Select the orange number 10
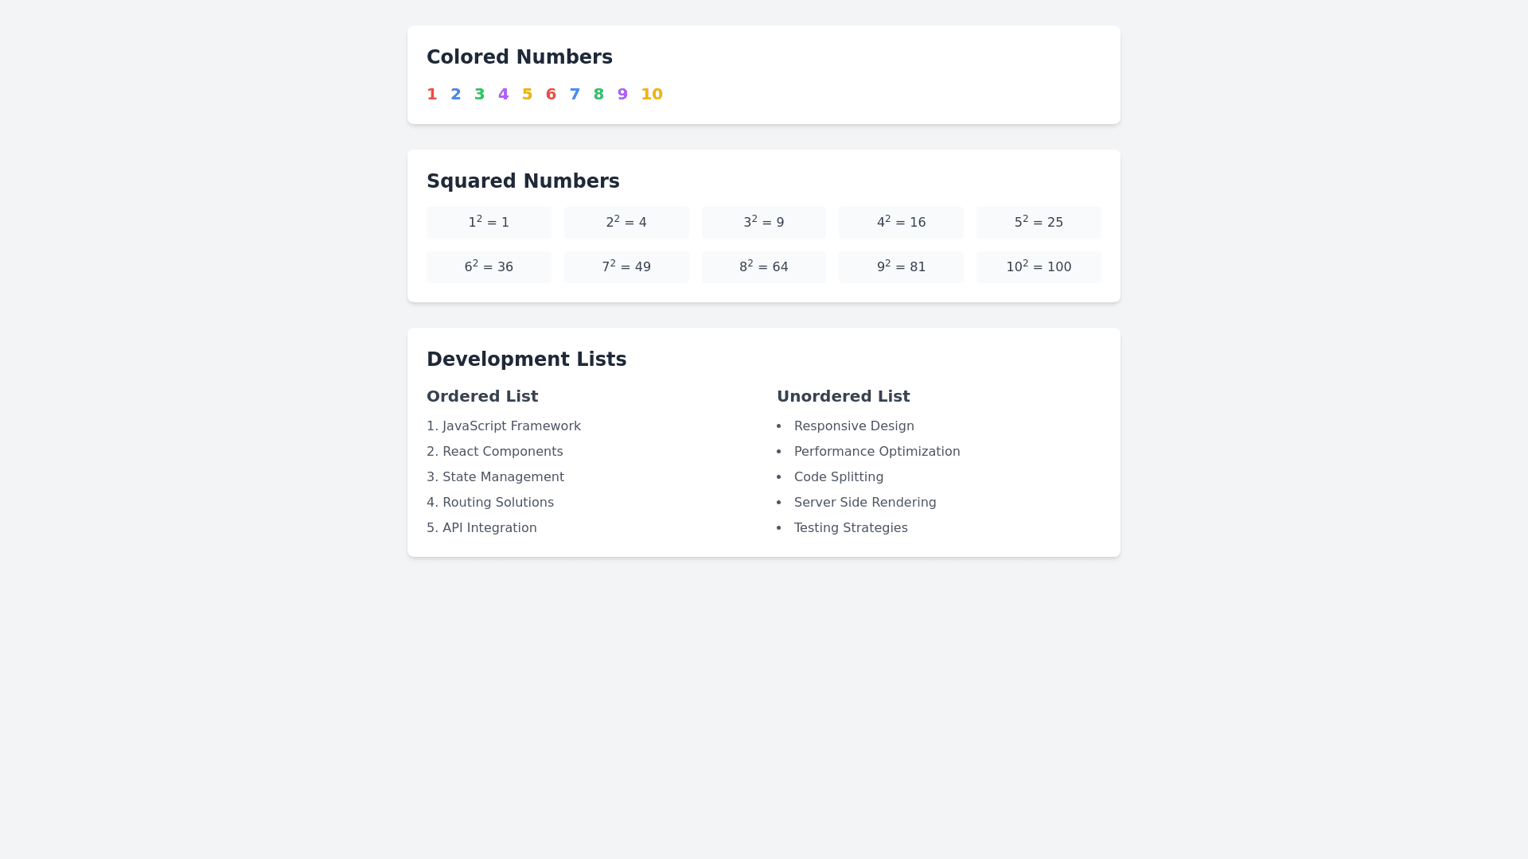1528x859 pixels. click(x=652, y=95)
